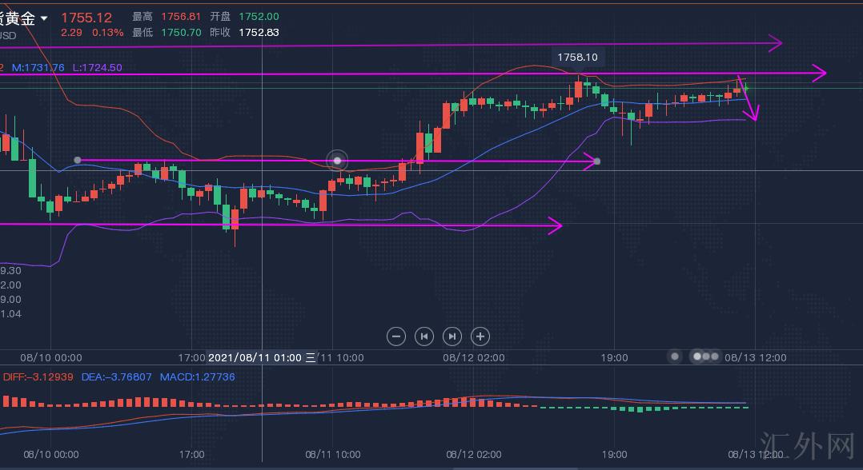Image resolution: width=863 pixels, height=470 pixels.
Task: Select the DEA indicator value label
Action: (117, 376)
